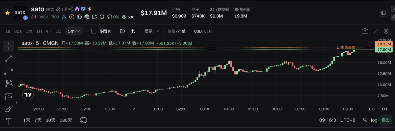Click the 总供应量 19.8M stat
395x131 pixels.
pos(242,13)
